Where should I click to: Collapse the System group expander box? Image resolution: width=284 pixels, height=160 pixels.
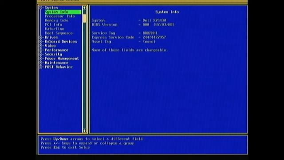[41, 8]
